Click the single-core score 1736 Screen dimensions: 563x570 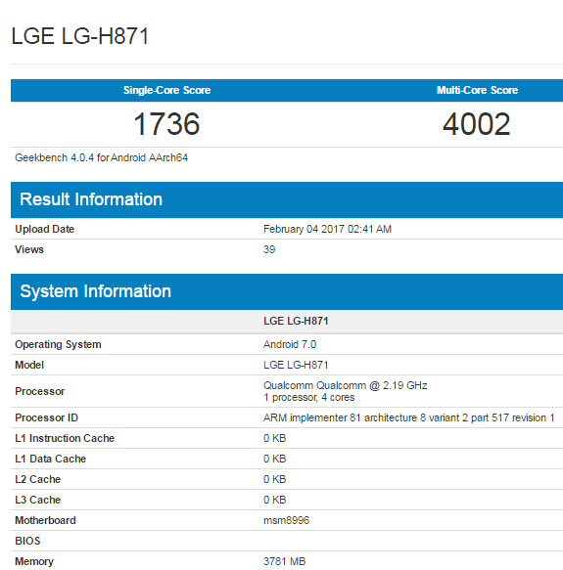[x=166, y=124]
